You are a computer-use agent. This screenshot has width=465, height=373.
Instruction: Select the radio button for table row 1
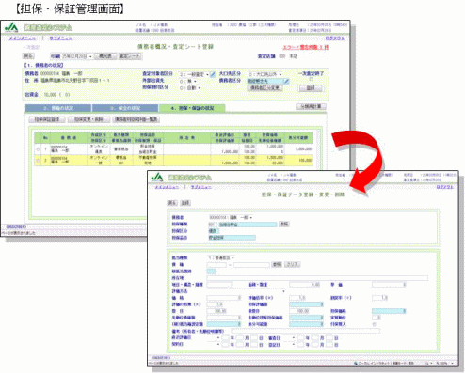point(38,149)
